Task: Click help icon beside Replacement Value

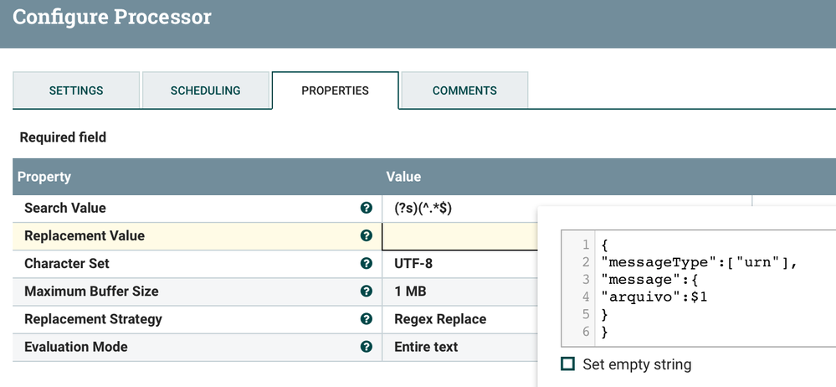Action: coord(366,235)
